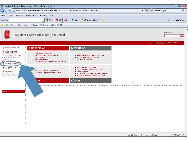Open the Oturum Aç dropdown arrow
The height and width of the screenshot is (141, 188).
[186, 20]
